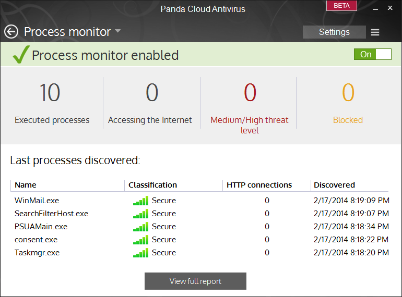Screen dimensions: 402x297
Task: Click signal bars icon for Taskmgr.exe
Action: pyautogui.click(x=140, y=253)
